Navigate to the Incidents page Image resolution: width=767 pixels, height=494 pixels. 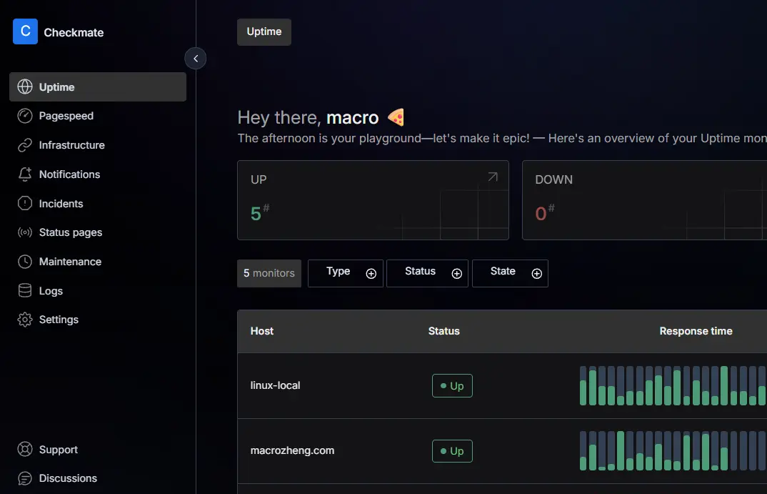[x=61, y=204]
